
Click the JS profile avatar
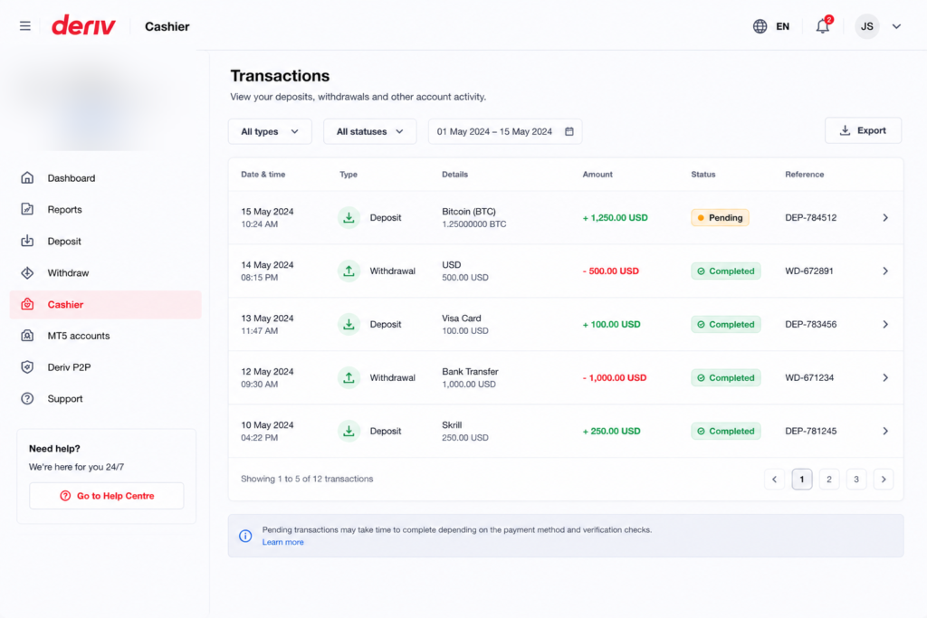pos(866,26)
